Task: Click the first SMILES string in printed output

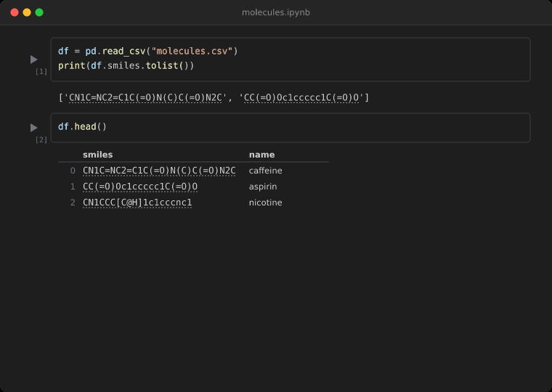Action: click(x=145, y=97)
